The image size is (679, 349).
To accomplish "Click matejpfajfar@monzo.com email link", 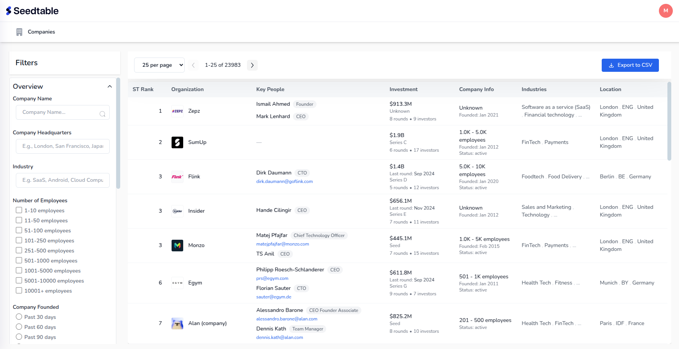I will coord(282,244).
